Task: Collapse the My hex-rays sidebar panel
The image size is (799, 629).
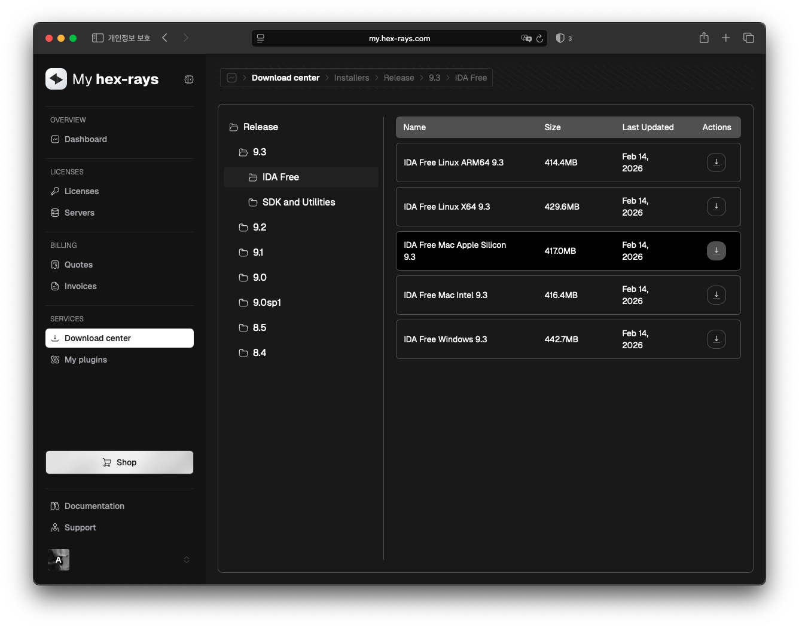Action: click(x=189, y=79)
